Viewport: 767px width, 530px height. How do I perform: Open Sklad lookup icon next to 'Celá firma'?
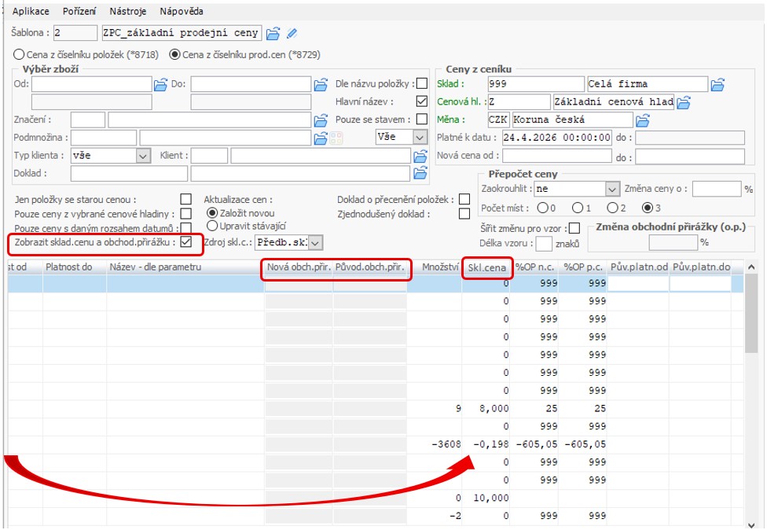click(717, 84)
